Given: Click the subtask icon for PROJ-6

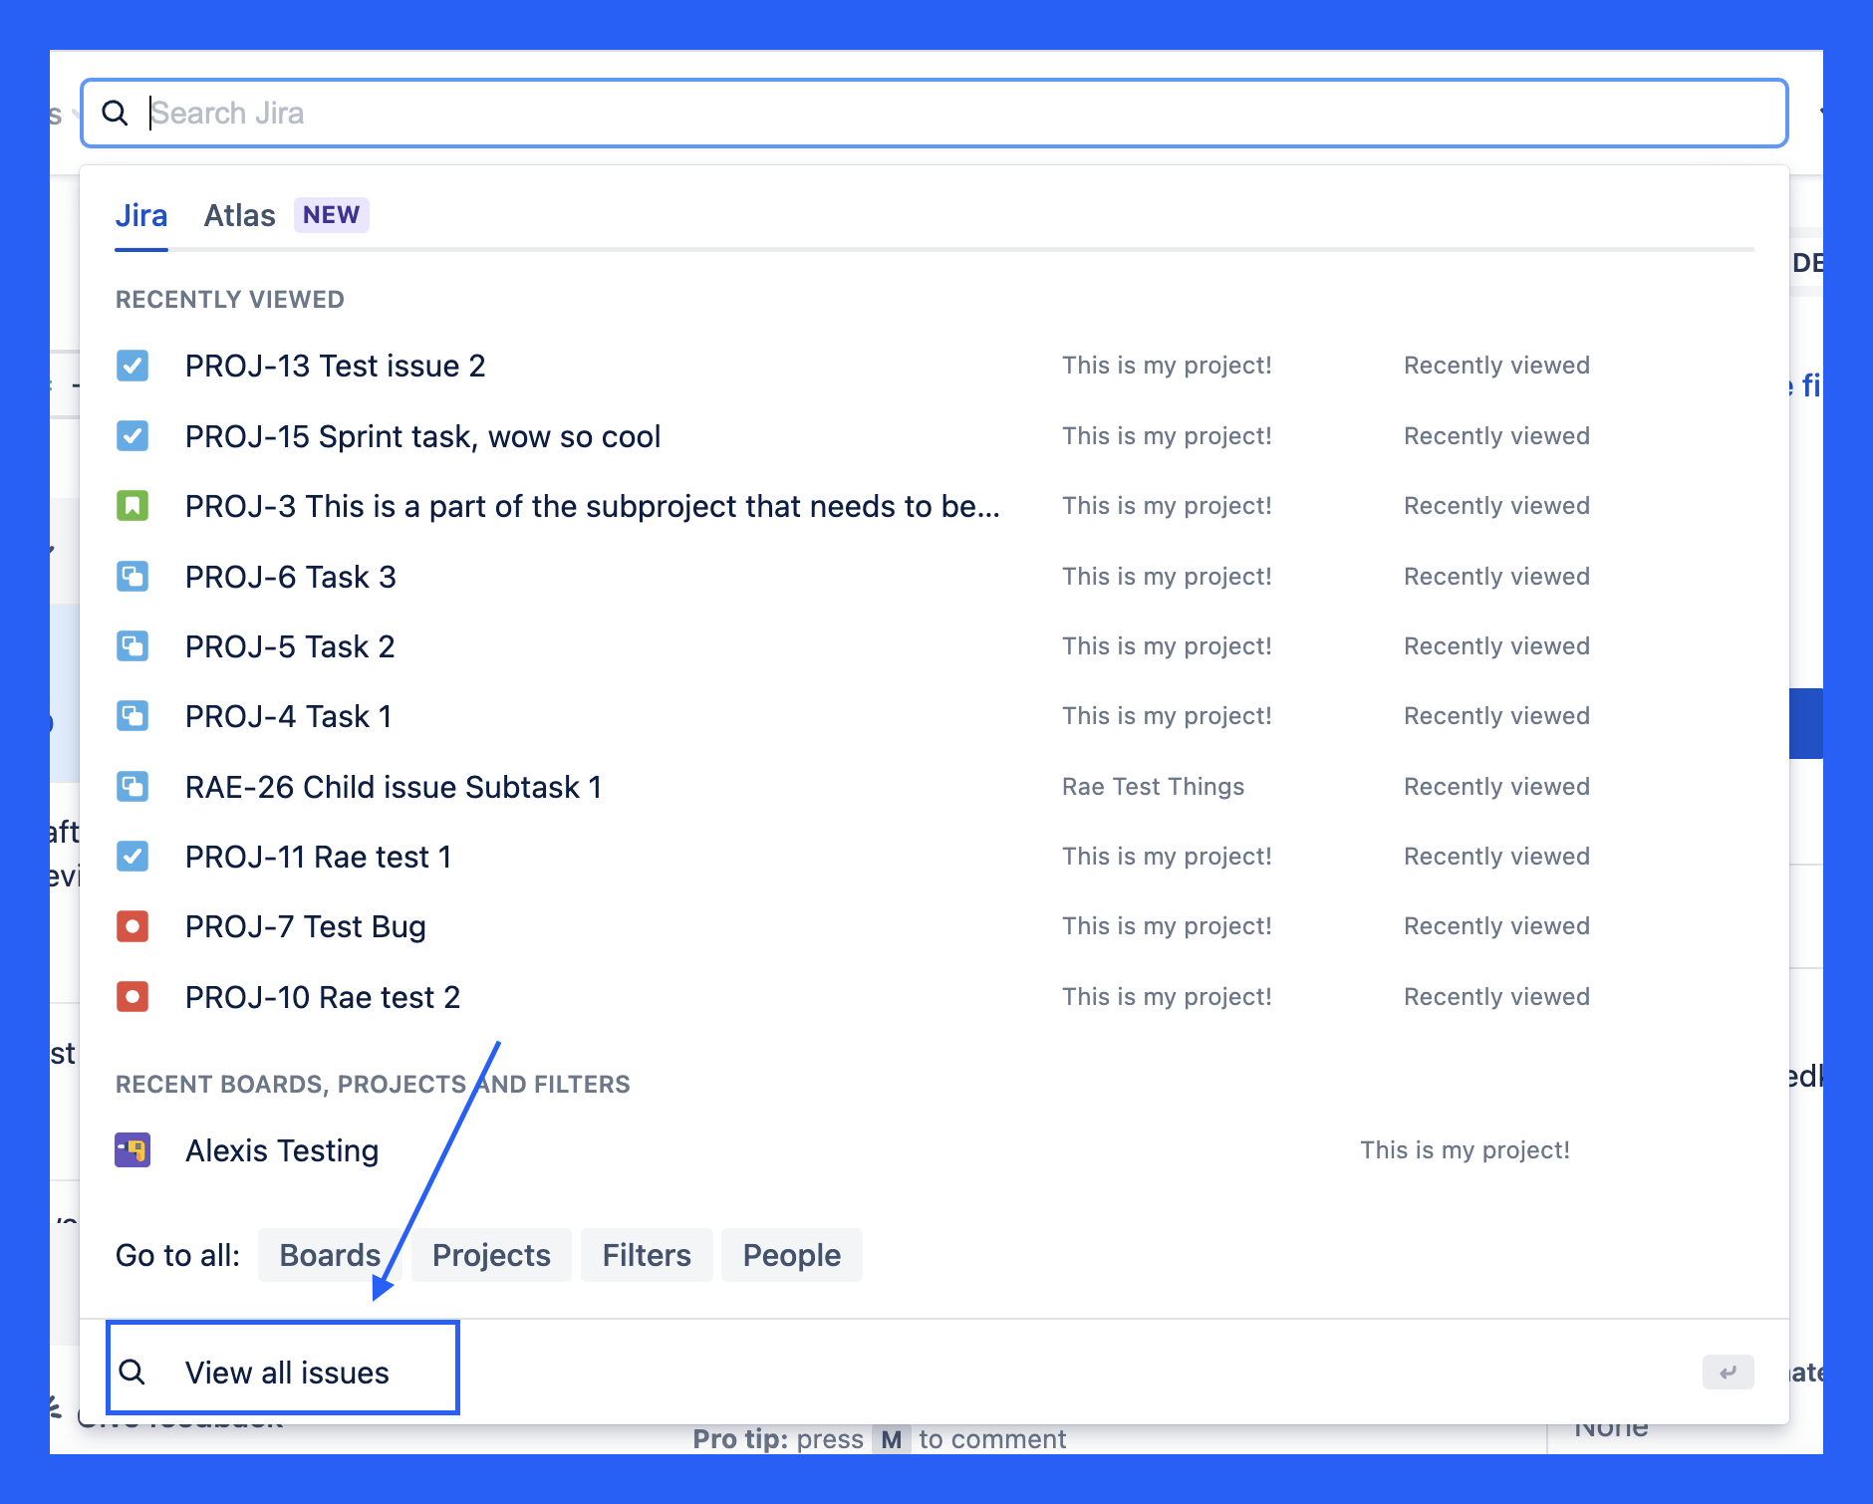Looking at the screenshot, I should pos(133,577).
